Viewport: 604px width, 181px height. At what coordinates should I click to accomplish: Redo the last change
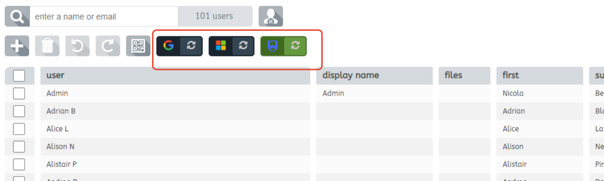tap(108, 46)
